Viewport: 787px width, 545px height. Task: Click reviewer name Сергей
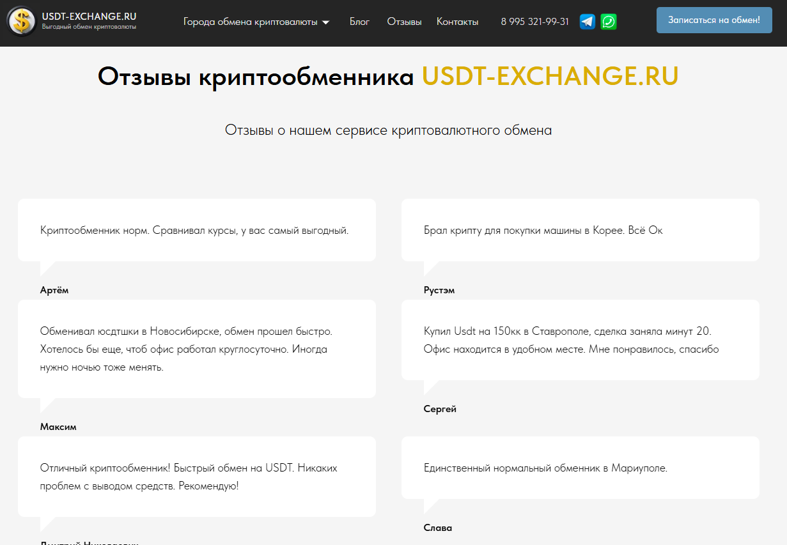(x=440, y=409)
